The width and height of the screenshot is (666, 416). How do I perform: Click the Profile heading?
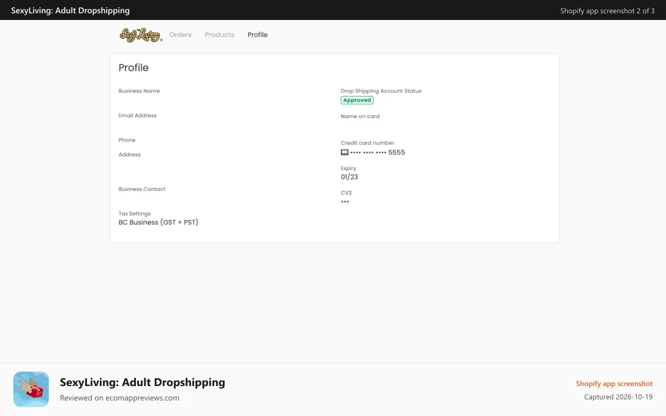coord(134,68)
